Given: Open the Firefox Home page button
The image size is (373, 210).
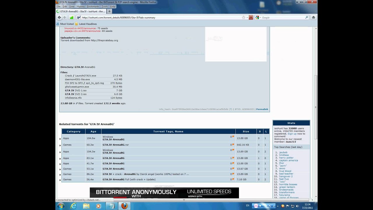Looking at the screenshot, I should (x=314, y=17).
